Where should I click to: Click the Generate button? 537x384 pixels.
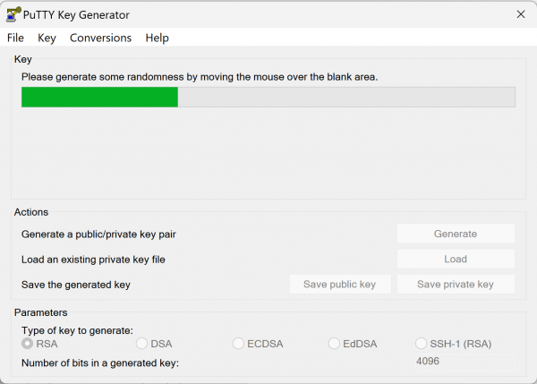tap(456, 234)
